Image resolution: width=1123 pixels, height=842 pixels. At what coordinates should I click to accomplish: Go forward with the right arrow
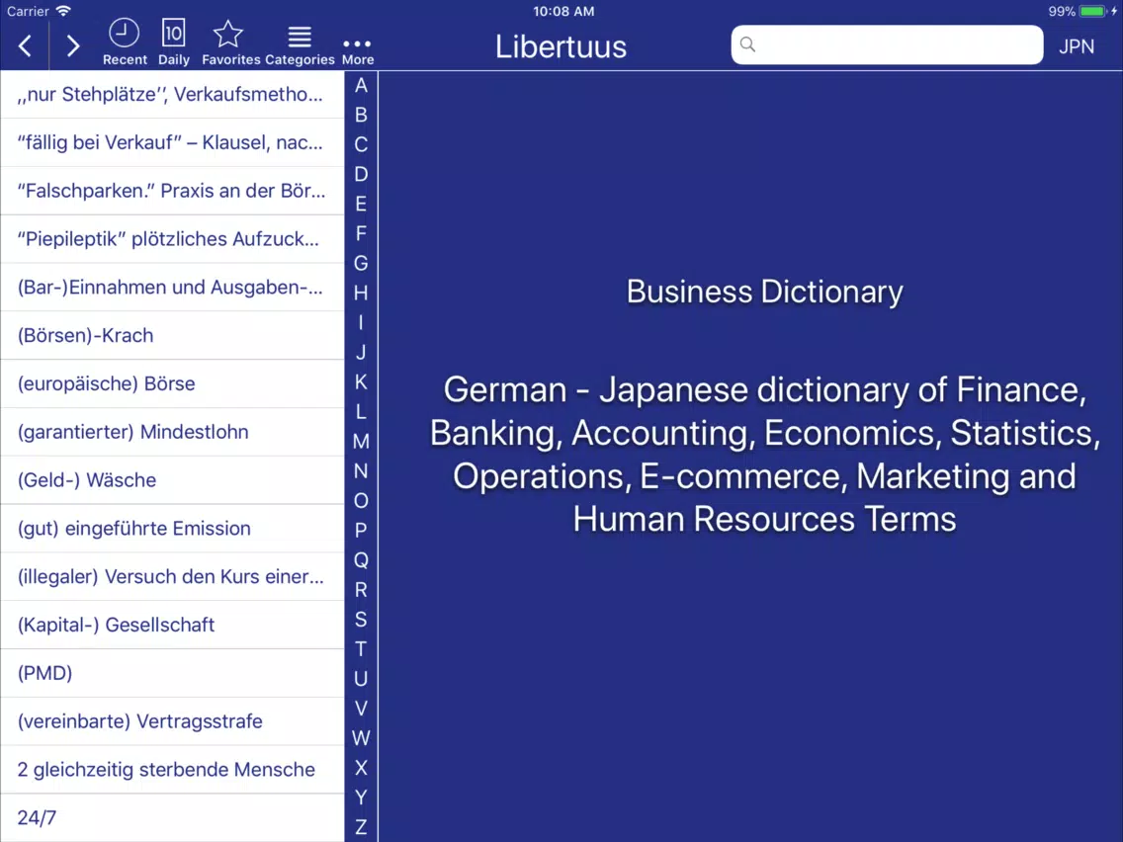(x=72, y=46)
